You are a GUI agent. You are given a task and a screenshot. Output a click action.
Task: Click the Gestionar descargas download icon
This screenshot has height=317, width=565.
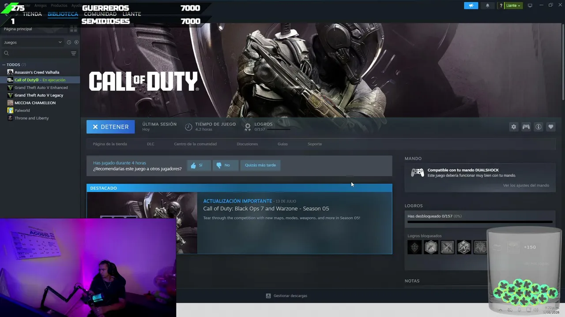(x=268, y=296)
